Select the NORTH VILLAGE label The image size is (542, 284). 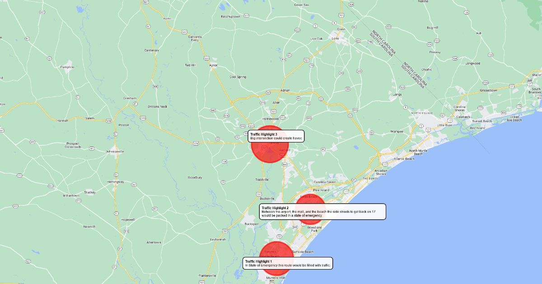(x=422, y=113)
